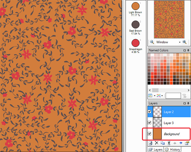Image resolution: width=191 pixels, height=152 pixels.
Task: Hide Layer 2 using its checkbox
Action: [x=150, y=111]
